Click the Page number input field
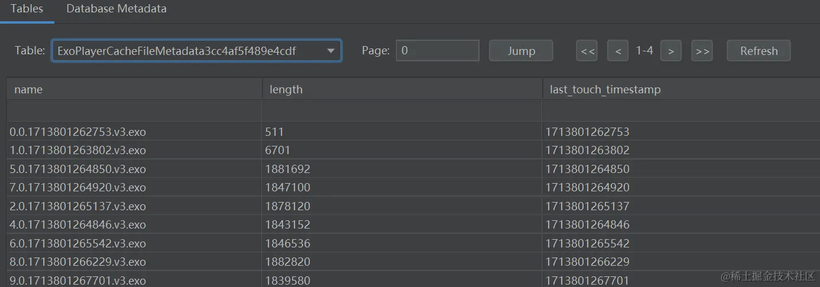 (437, 51)
